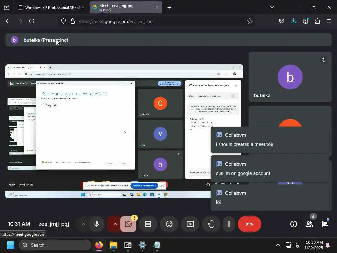Click the Present now screen-share button

(x=190, y=224)
